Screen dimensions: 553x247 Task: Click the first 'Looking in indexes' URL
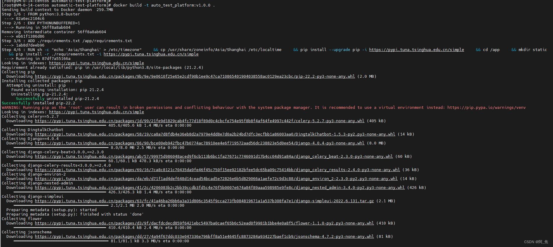[x=96, y=63]
